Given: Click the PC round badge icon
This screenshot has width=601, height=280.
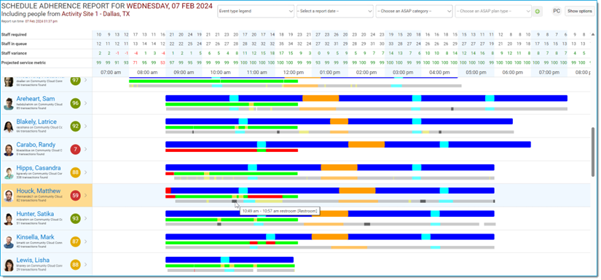Looking at the screenshot, I should 557,11.
